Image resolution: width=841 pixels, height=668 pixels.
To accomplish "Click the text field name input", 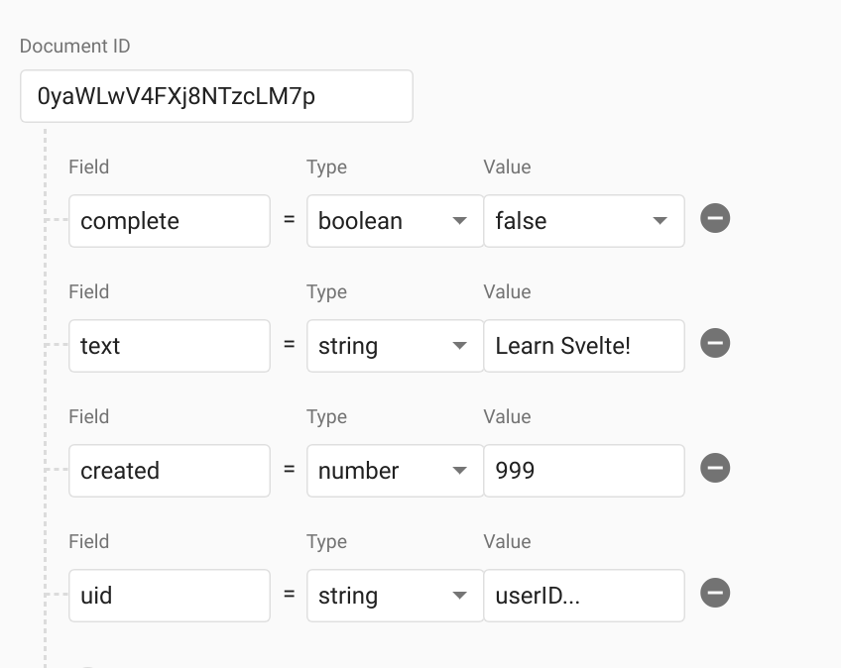I will (x=169, y=345).
